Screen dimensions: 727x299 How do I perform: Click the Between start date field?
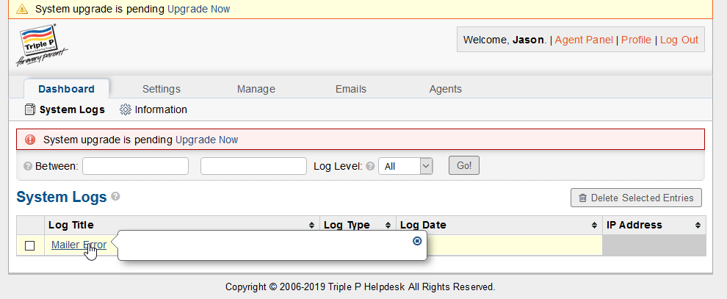(x=135, y=166)
